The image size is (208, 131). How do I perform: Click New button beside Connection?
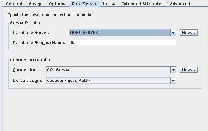tap(188, 70)
